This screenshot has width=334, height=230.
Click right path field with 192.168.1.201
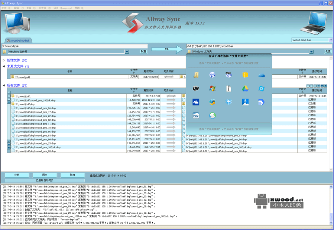click(259, 46)
